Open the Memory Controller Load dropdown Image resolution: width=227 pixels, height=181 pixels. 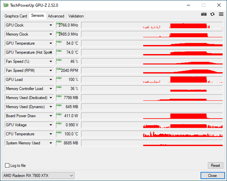51,88
